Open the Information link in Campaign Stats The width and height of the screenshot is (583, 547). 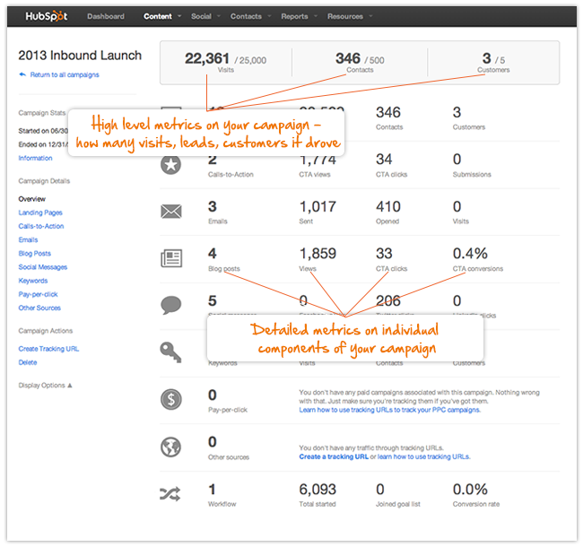pos(35,158)
